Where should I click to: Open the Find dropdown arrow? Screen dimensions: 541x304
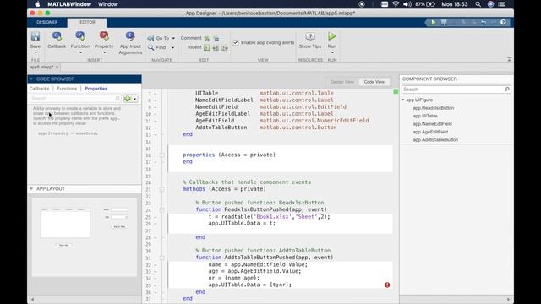[172, 48]
